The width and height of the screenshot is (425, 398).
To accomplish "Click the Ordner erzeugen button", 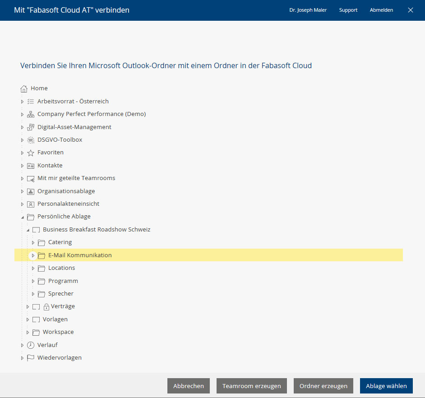I will 323,386.
